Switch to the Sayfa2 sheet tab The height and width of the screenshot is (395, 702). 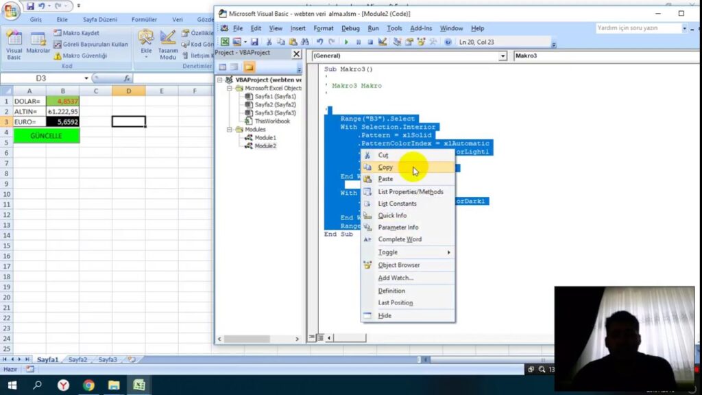coord(77,359)
